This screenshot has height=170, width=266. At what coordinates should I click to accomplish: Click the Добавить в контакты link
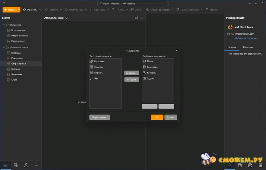tap(246, 38)
